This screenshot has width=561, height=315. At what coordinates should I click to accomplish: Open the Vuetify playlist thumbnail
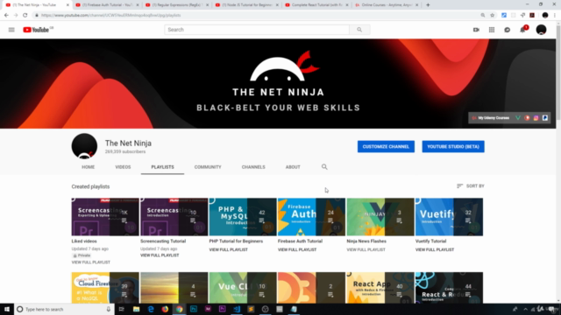click(449, 217)
